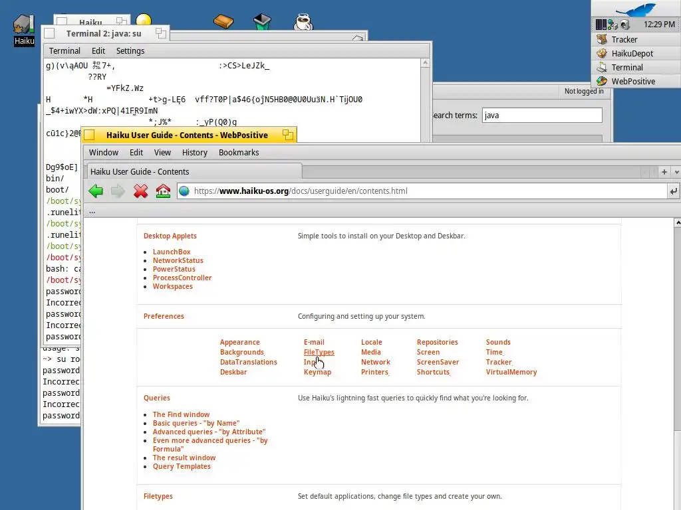Switch to Tracker in the Deskbar

click(x=636, y=39)
